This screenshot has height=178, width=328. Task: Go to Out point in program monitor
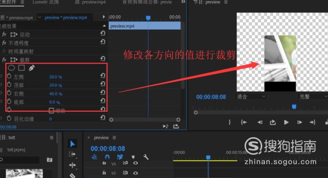click(312, 122)
